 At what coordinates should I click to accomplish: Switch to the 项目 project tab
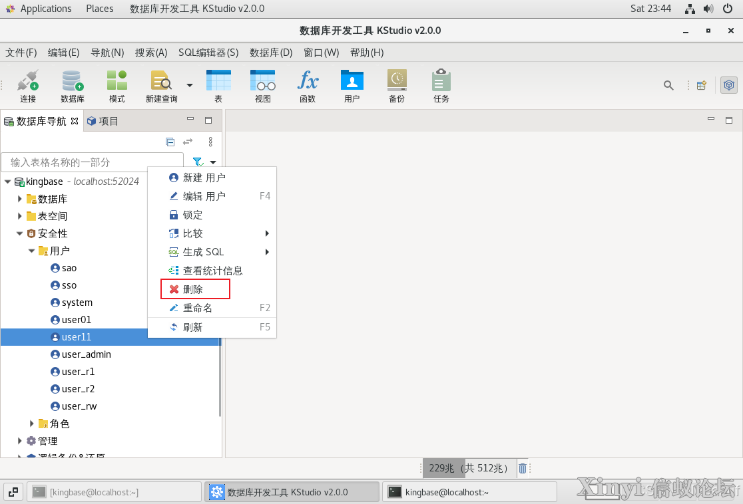(x=103, y=121)
